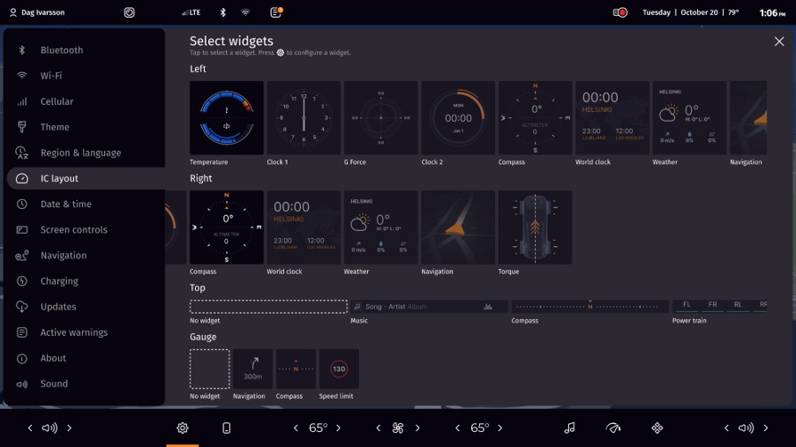Viewport: 796px width, 447px height.
Task: Tap the speedometer icon in bottom bar
Action: point(613,428)
